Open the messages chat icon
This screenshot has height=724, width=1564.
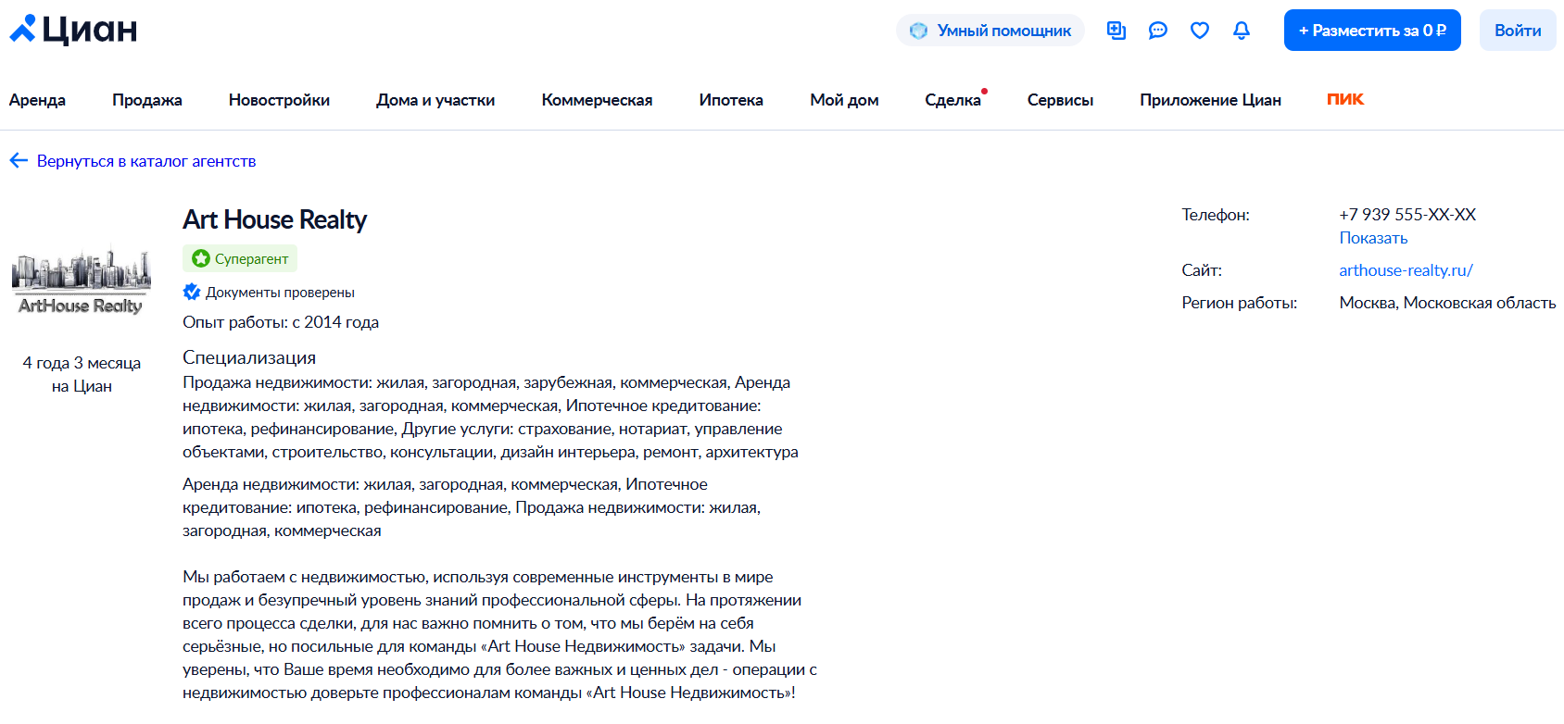tap(1158, 31)
